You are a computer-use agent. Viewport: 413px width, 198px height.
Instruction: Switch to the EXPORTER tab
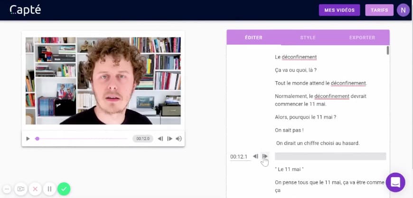[x=362, y=38]
